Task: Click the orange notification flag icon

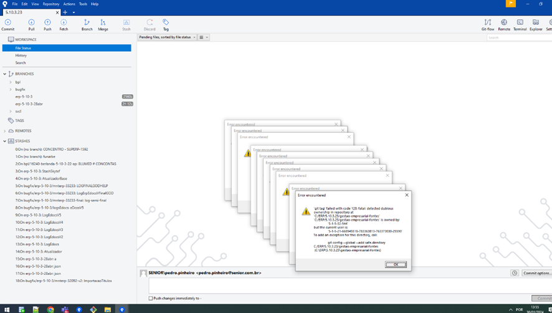Action: (x=510, y=4)
